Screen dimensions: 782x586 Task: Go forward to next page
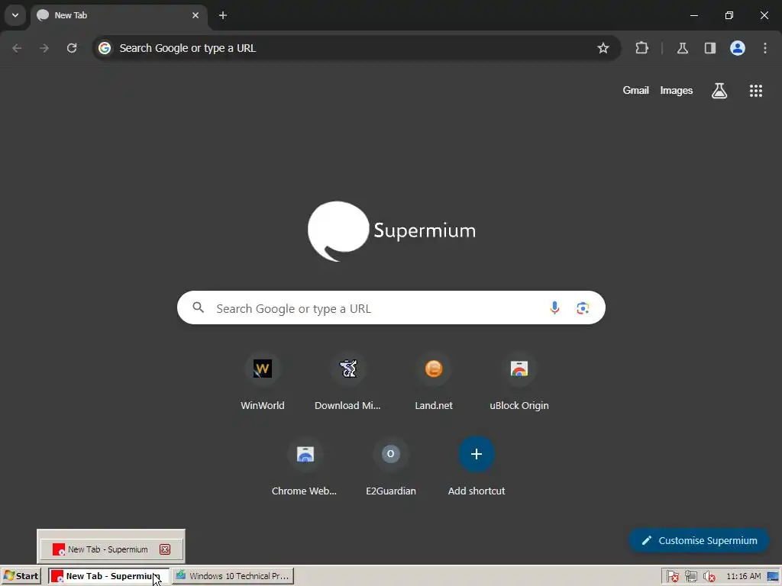[x=44, y=48]
